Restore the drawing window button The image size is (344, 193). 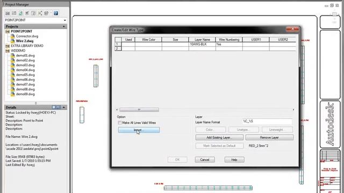pyautogui.click(x=332, y=5)
